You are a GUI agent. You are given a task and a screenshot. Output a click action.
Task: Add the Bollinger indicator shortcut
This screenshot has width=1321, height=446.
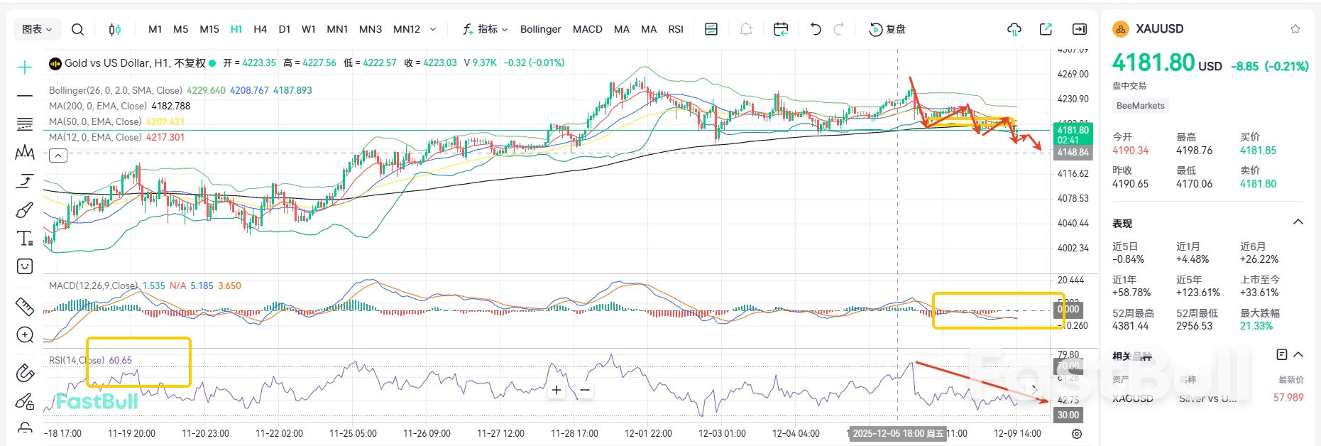540,29
